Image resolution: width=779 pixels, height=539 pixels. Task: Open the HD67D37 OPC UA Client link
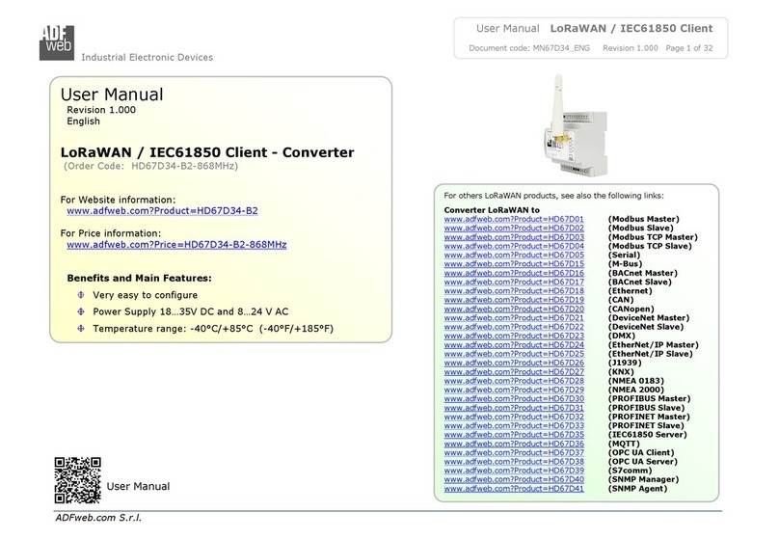tap(514, 452)
